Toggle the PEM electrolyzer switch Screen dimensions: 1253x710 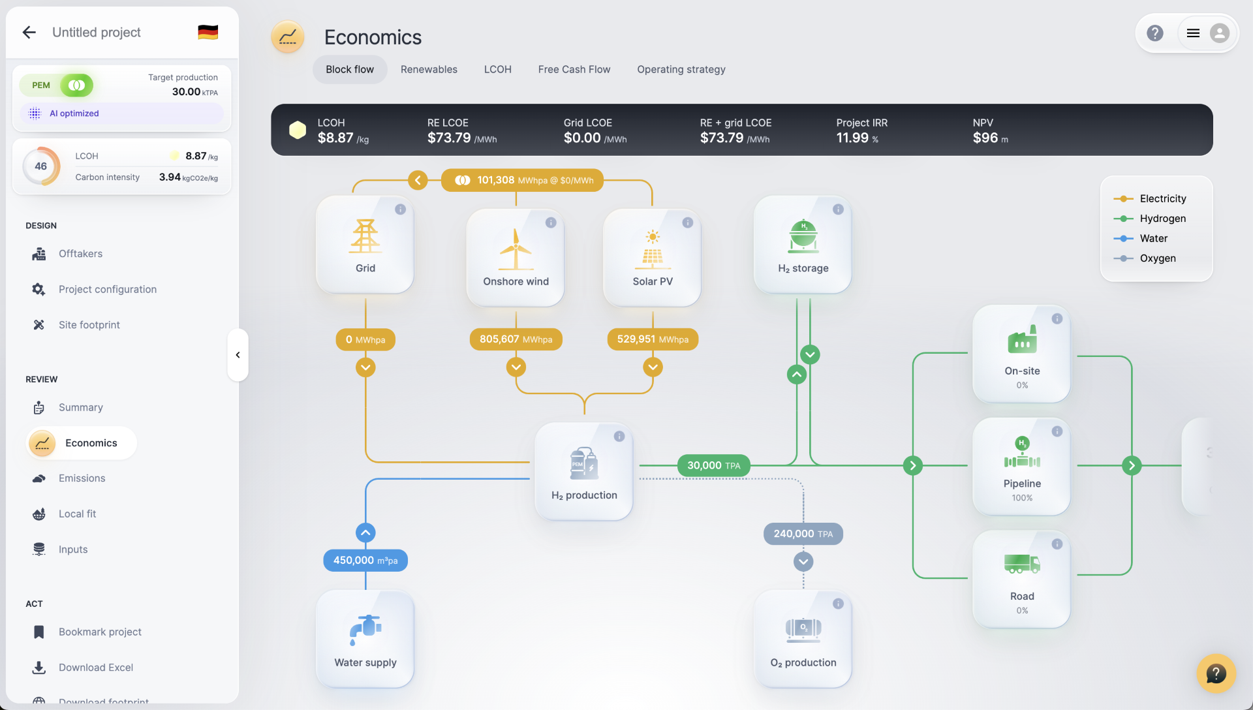tap(77, 85)
